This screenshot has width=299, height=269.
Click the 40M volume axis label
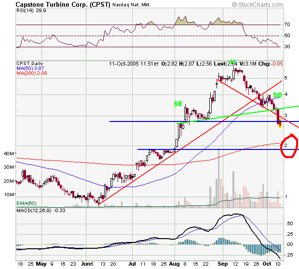point(9,153)
